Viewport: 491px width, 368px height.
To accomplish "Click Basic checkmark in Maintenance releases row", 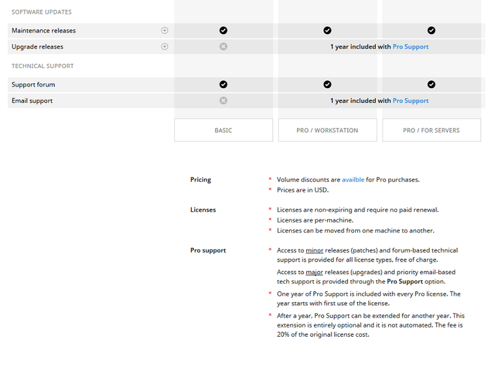I will 223,31.
